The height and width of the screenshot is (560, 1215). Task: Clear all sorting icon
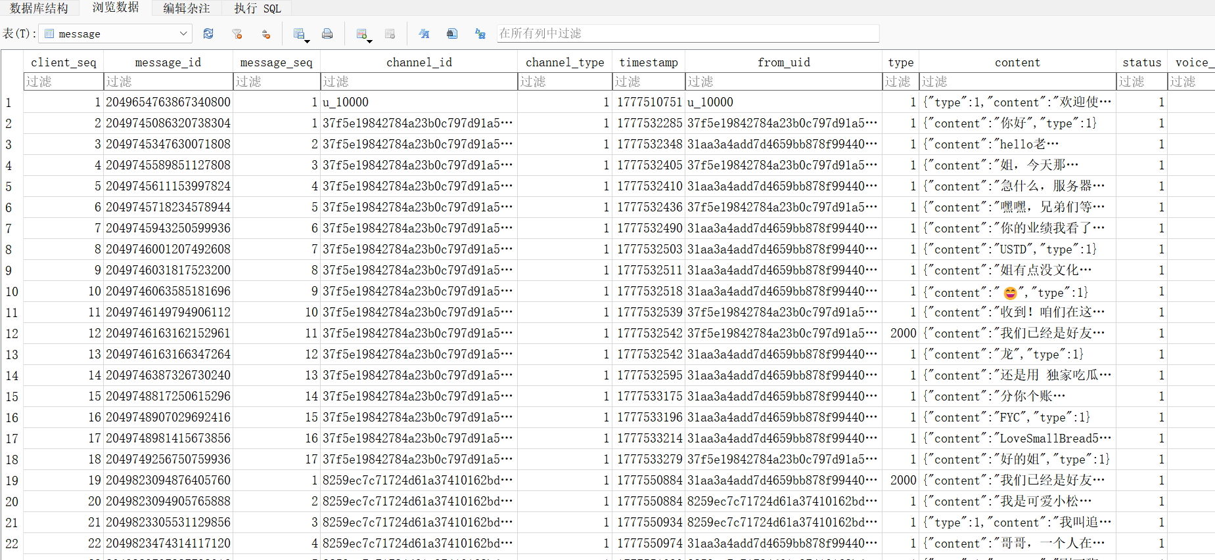coord(266,33)
